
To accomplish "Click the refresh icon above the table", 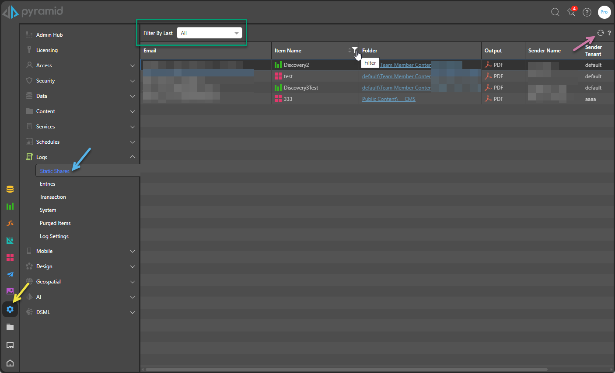I will point(600,33).
